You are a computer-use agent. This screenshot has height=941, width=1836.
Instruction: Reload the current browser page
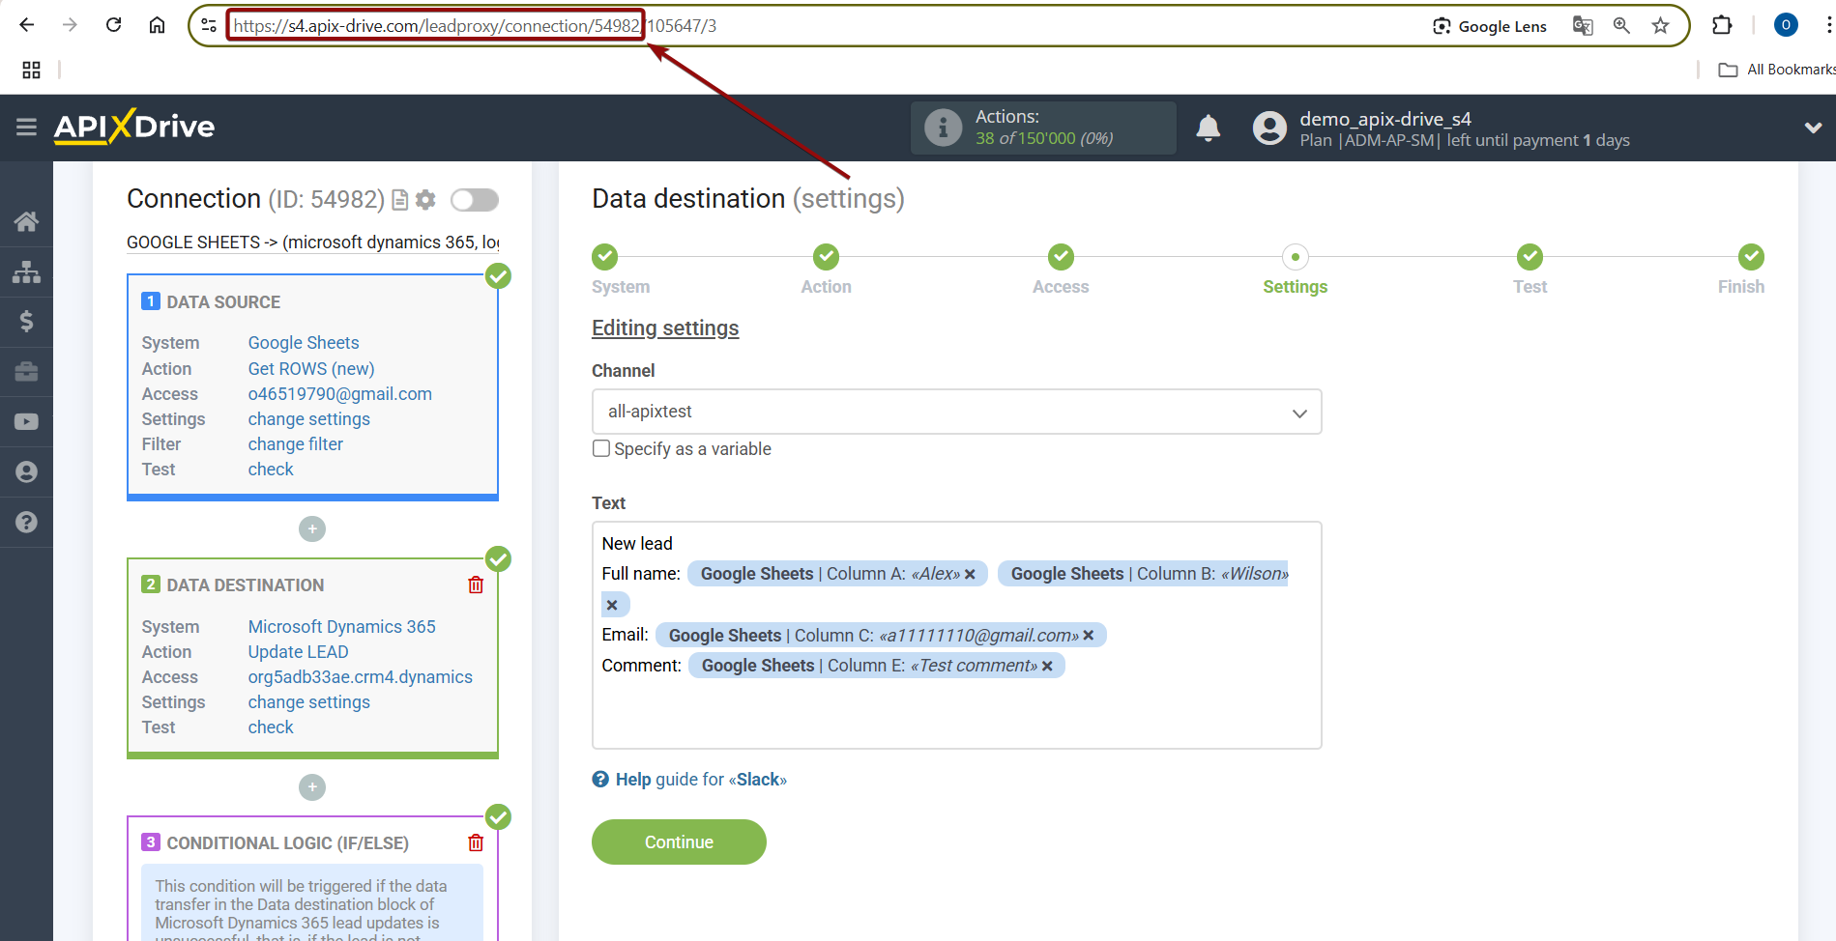tap(113, 25)
